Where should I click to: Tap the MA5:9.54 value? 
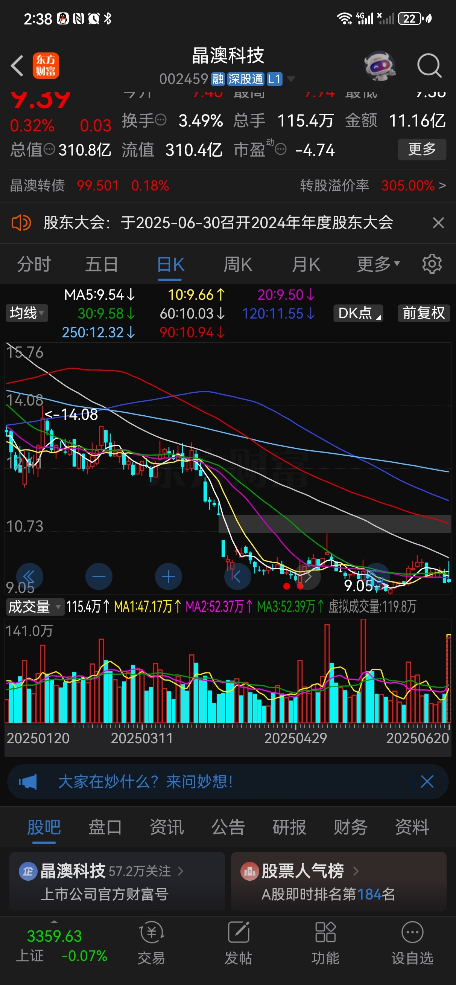click(99, 295)
